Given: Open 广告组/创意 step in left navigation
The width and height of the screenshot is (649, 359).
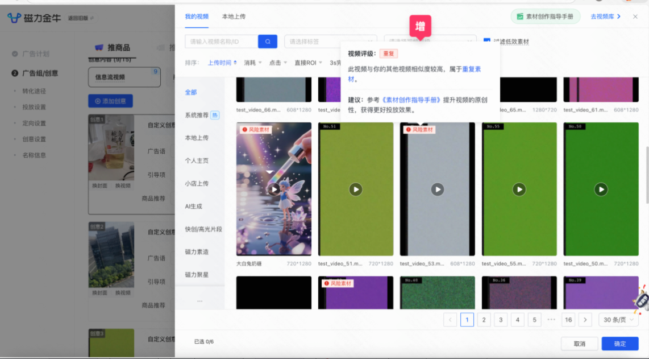Looking at the screenshot, I should (x=40, y=73).
